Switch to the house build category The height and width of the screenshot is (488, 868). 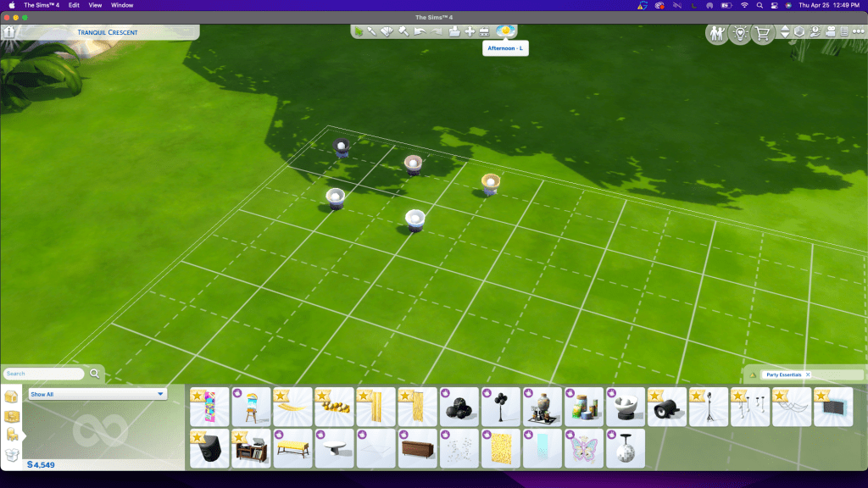pyautogui.click(x=12, y=396)
